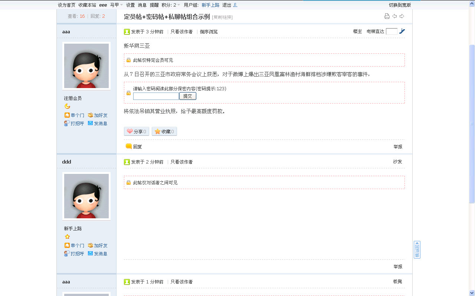Image resolution: width=475 pixels, height=296 pixels.
Task: Click the 楼主 floor label
Action: coord(357,31)
